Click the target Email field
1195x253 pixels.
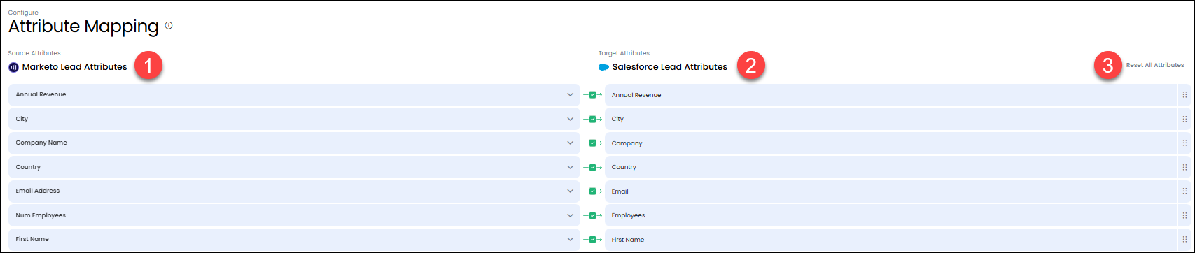[890, 191]
